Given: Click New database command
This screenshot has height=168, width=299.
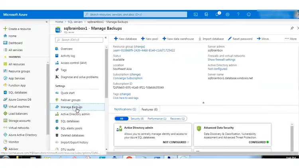Looking at the screenshot, I should click(x=125, y=39).
